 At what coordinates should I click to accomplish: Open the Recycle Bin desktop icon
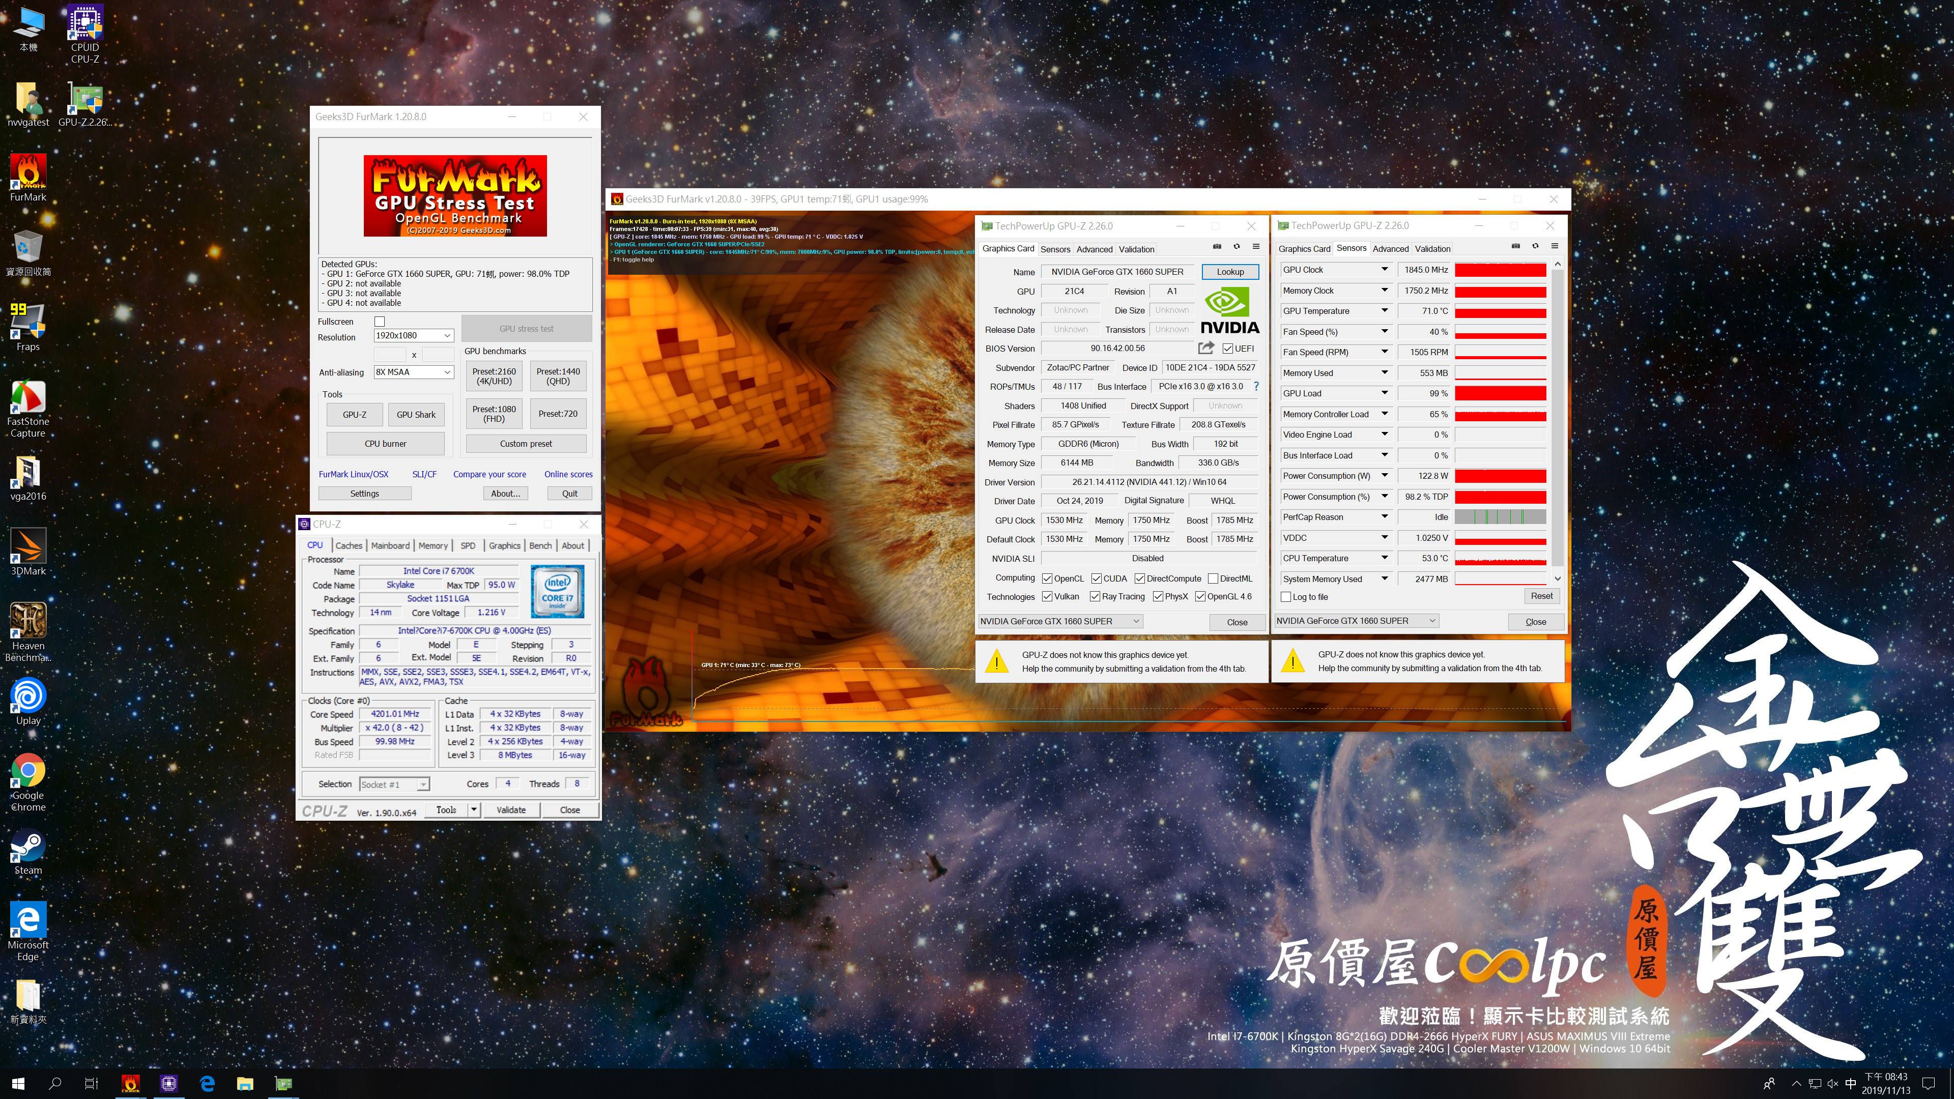point(28,252)
